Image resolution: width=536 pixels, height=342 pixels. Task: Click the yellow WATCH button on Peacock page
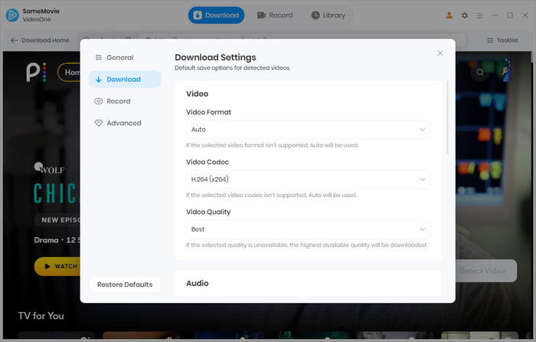point(57,266)
